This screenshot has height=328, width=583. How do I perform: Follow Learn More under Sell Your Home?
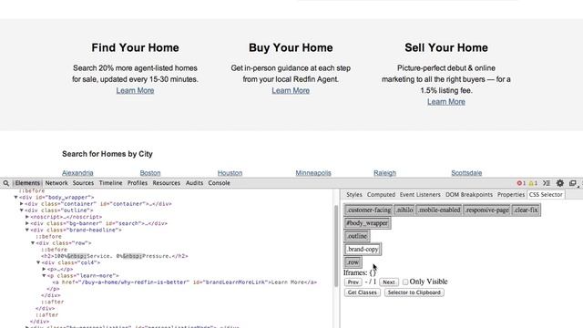(x=445, y=101)
